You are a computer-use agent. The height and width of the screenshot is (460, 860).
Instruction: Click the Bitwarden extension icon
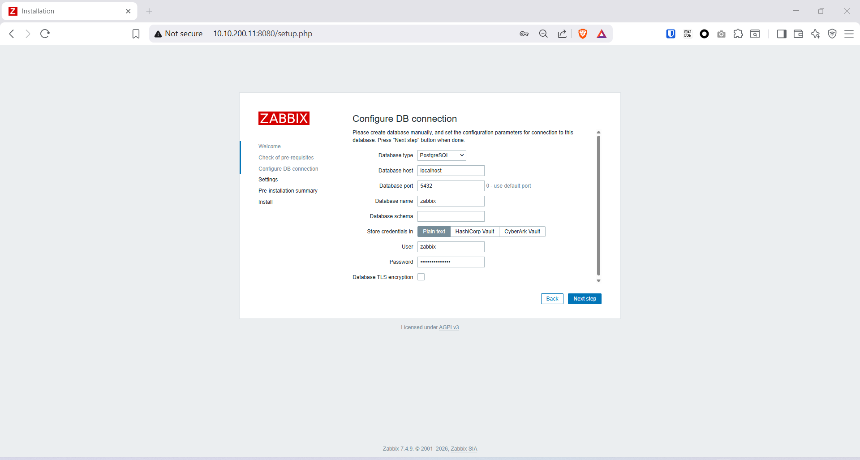coord(671,34)
